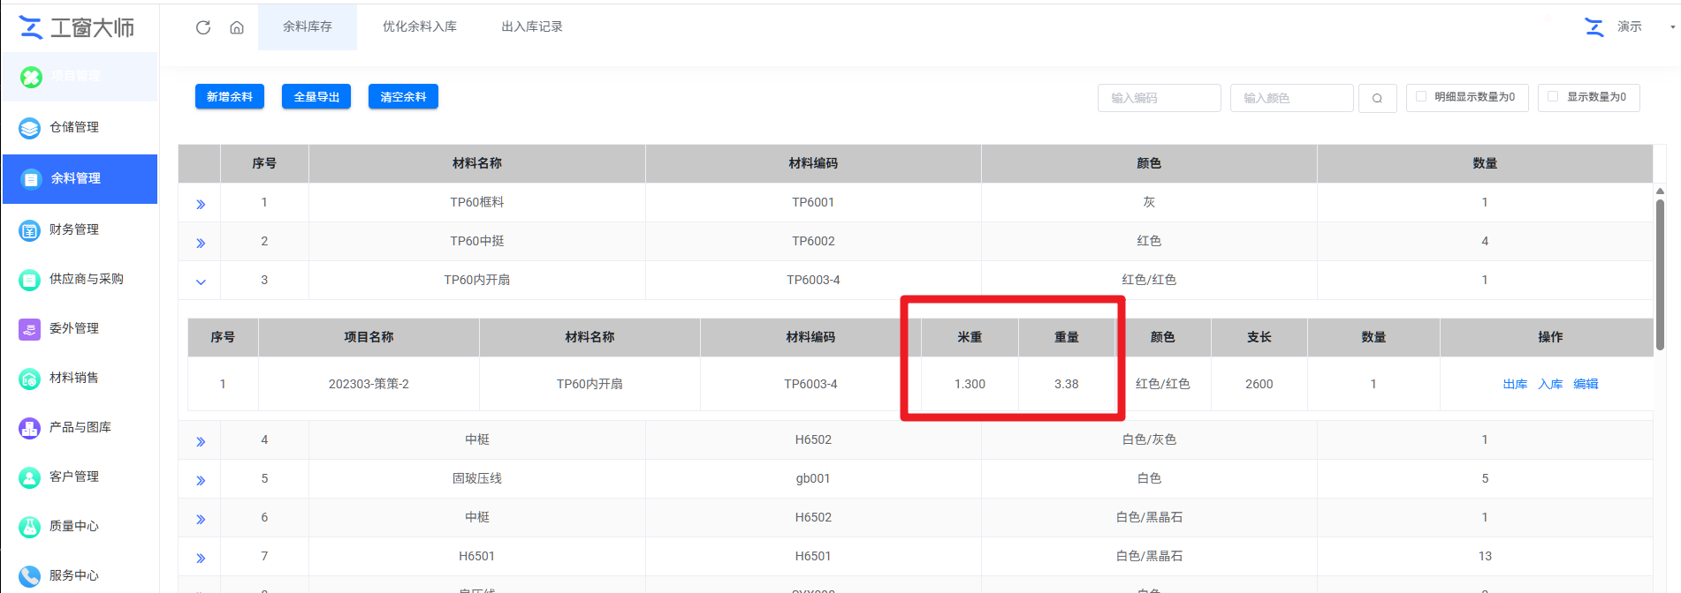Click the search magnifier icon

pos(1377,98)
